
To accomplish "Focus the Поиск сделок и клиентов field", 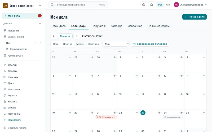I will point(78,5).
